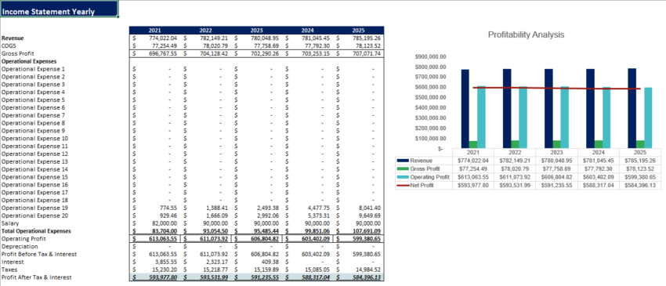Select salary cell 82,000.00
The width and height of the screenshot is (666, 286).
(154, 223)
